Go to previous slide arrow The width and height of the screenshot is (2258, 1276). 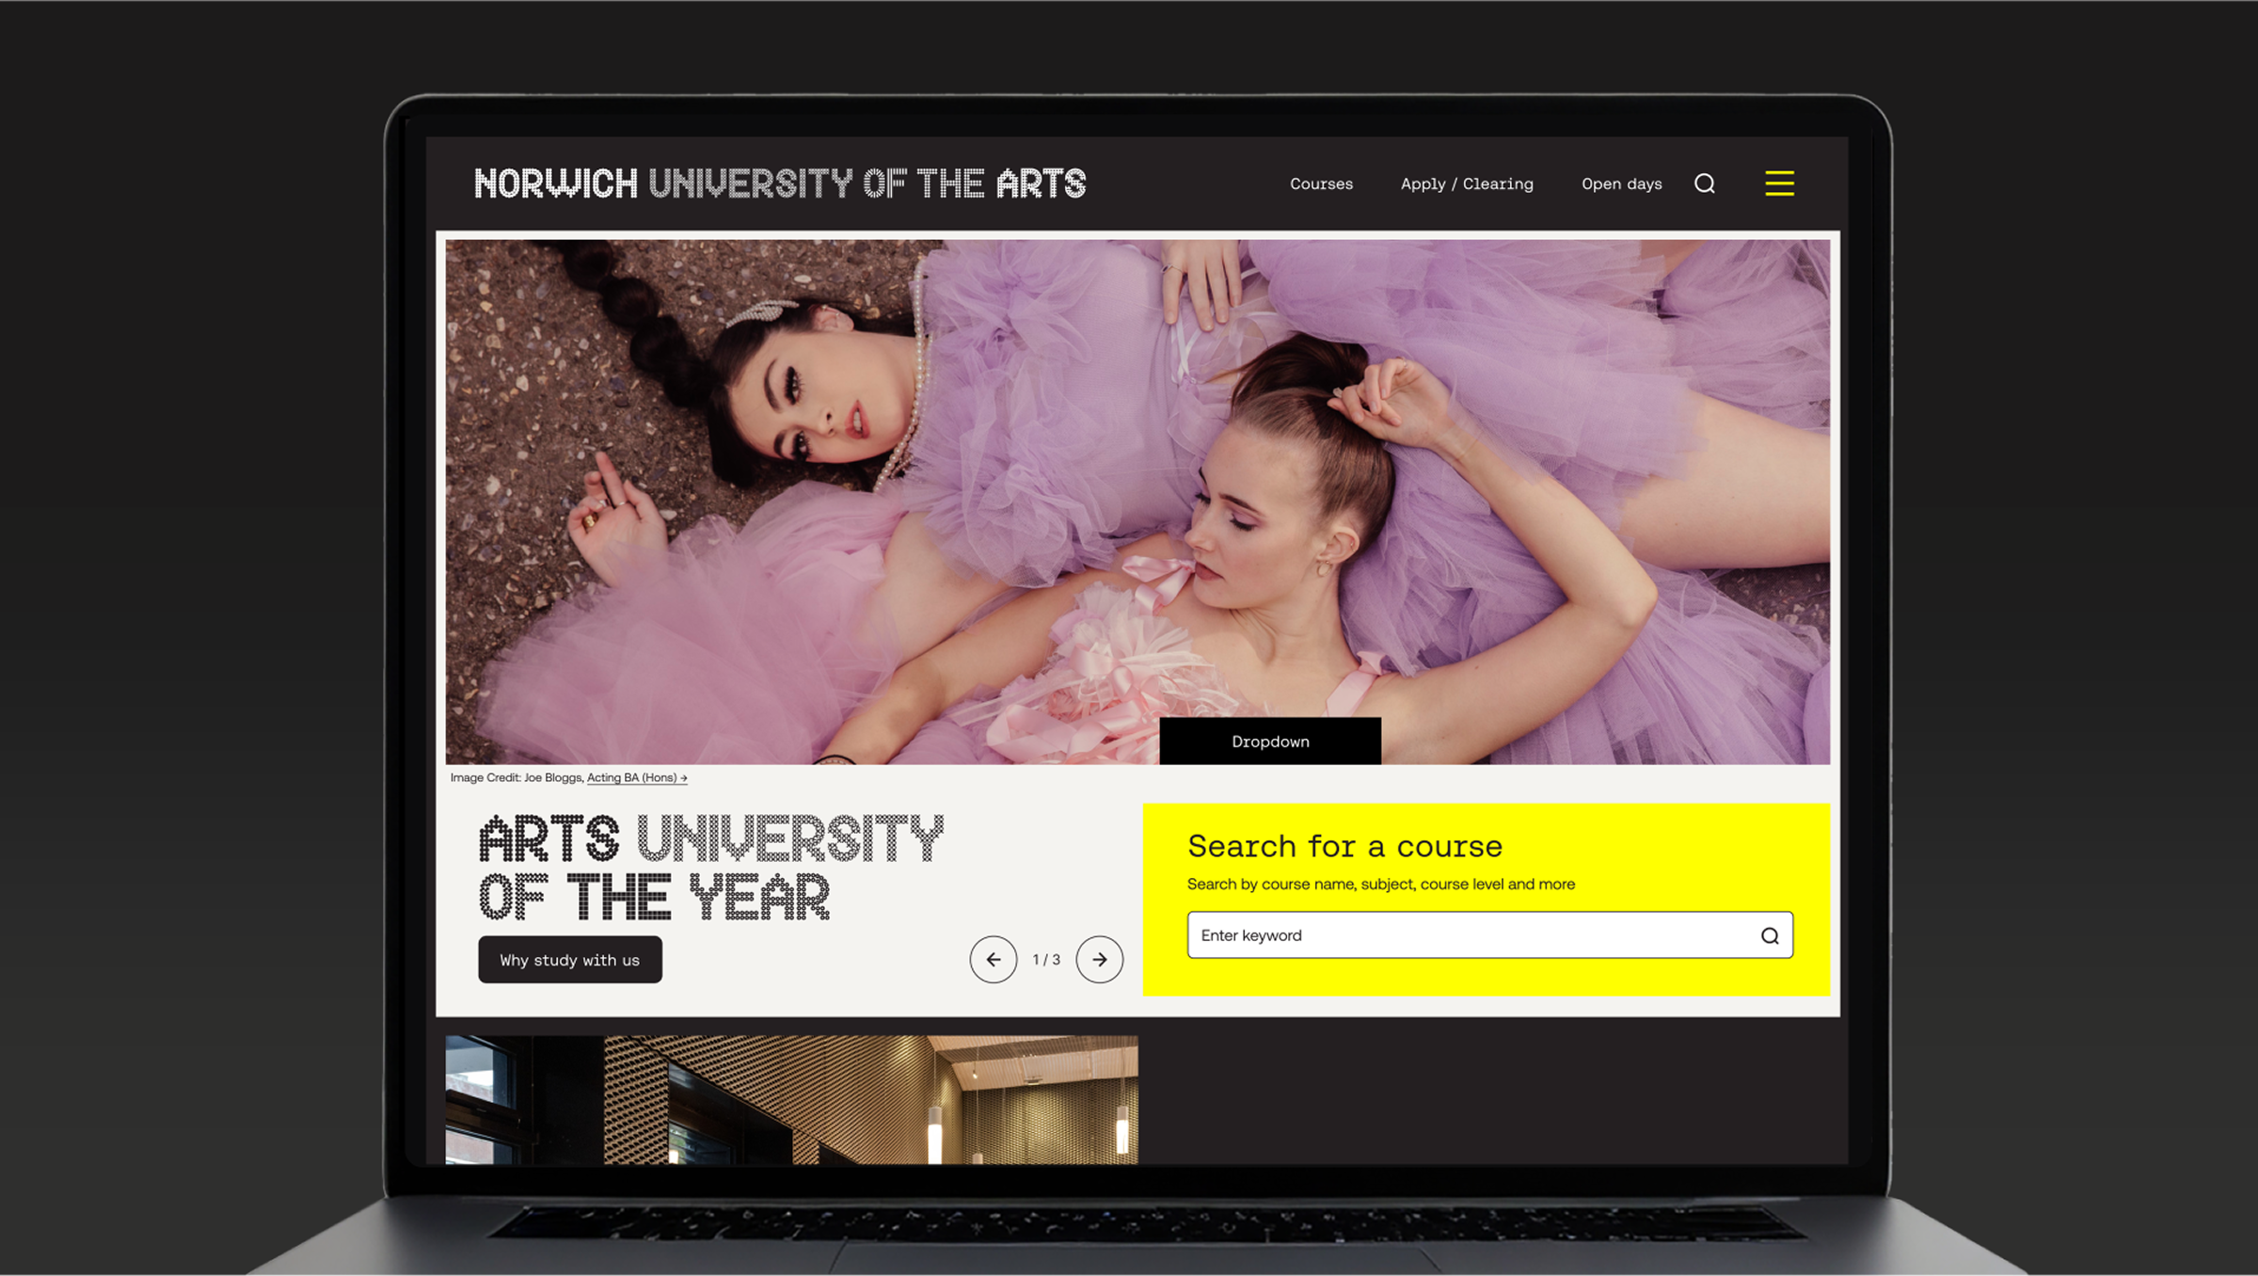(x=994, y=959)
